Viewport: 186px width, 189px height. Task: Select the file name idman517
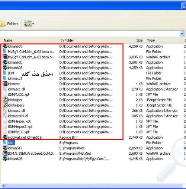[15, 148]
